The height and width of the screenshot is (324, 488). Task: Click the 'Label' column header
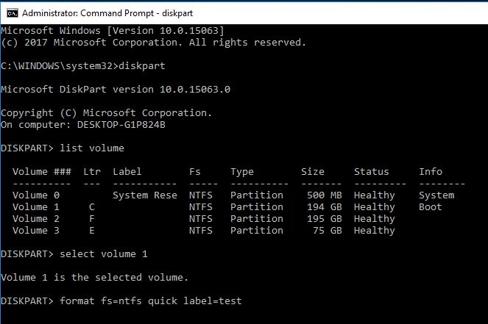tap(127, 172)
